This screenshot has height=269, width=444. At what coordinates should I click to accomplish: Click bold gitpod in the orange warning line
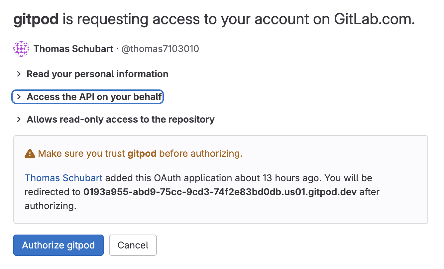coord(142,153)
